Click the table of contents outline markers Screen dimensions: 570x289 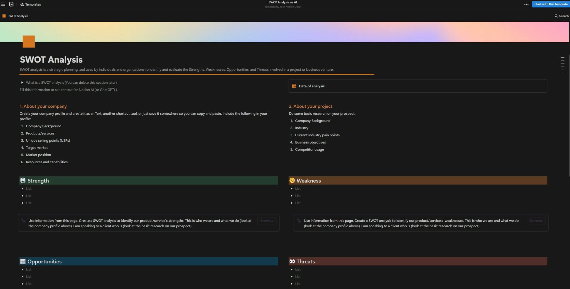(x=562, y=65)
